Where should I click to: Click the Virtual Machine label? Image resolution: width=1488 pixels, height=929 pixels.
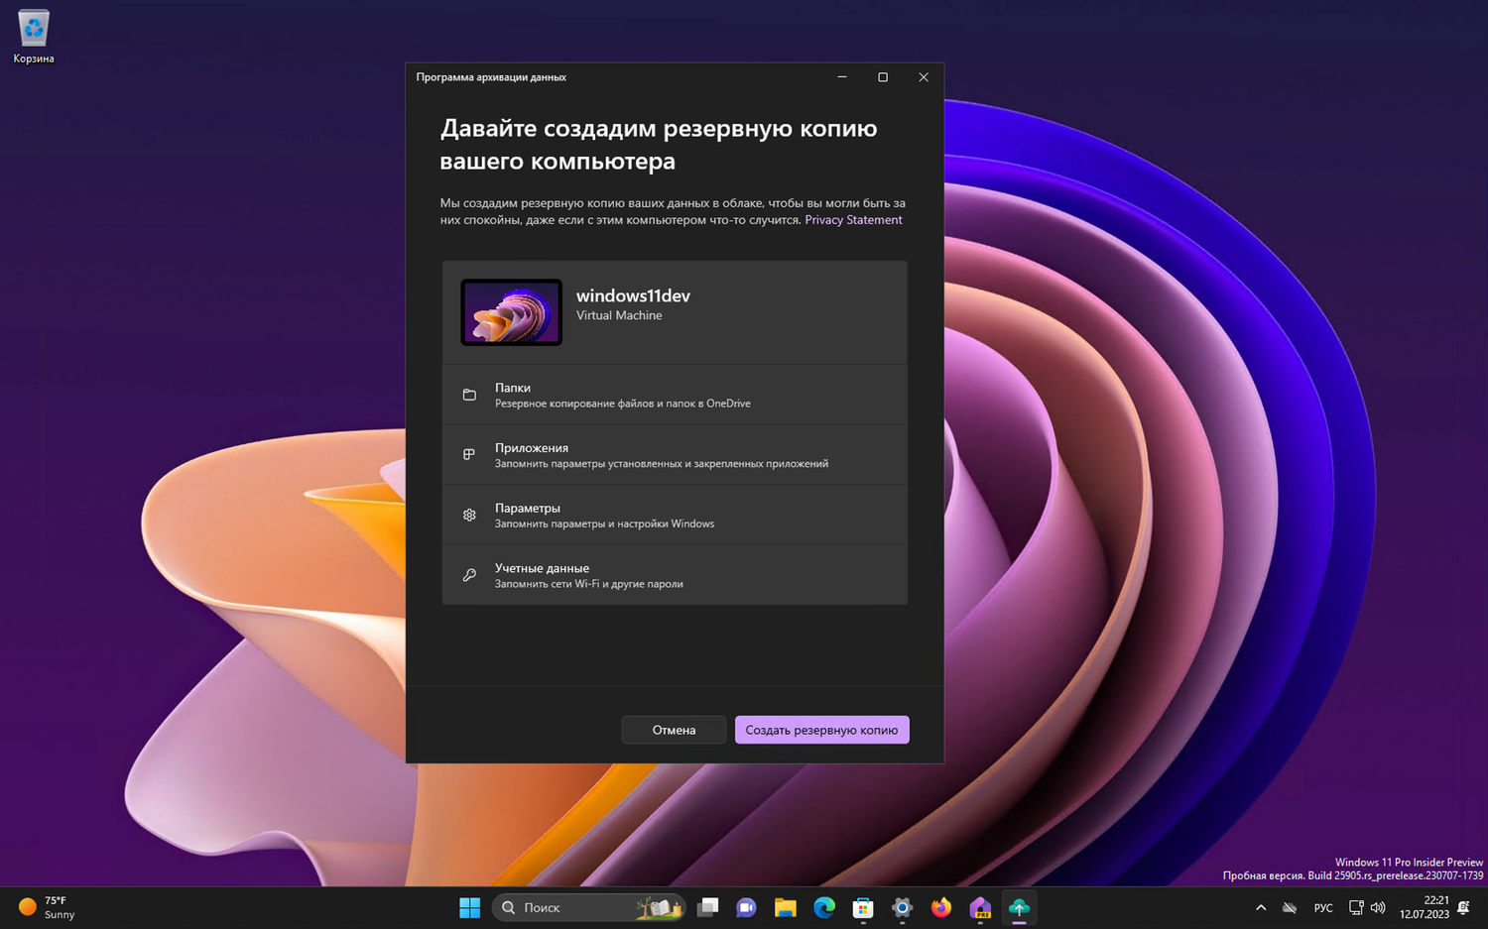(x=619, y=315)
